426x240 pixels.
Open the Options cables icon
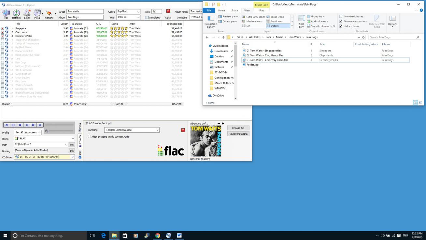[49, 14]
